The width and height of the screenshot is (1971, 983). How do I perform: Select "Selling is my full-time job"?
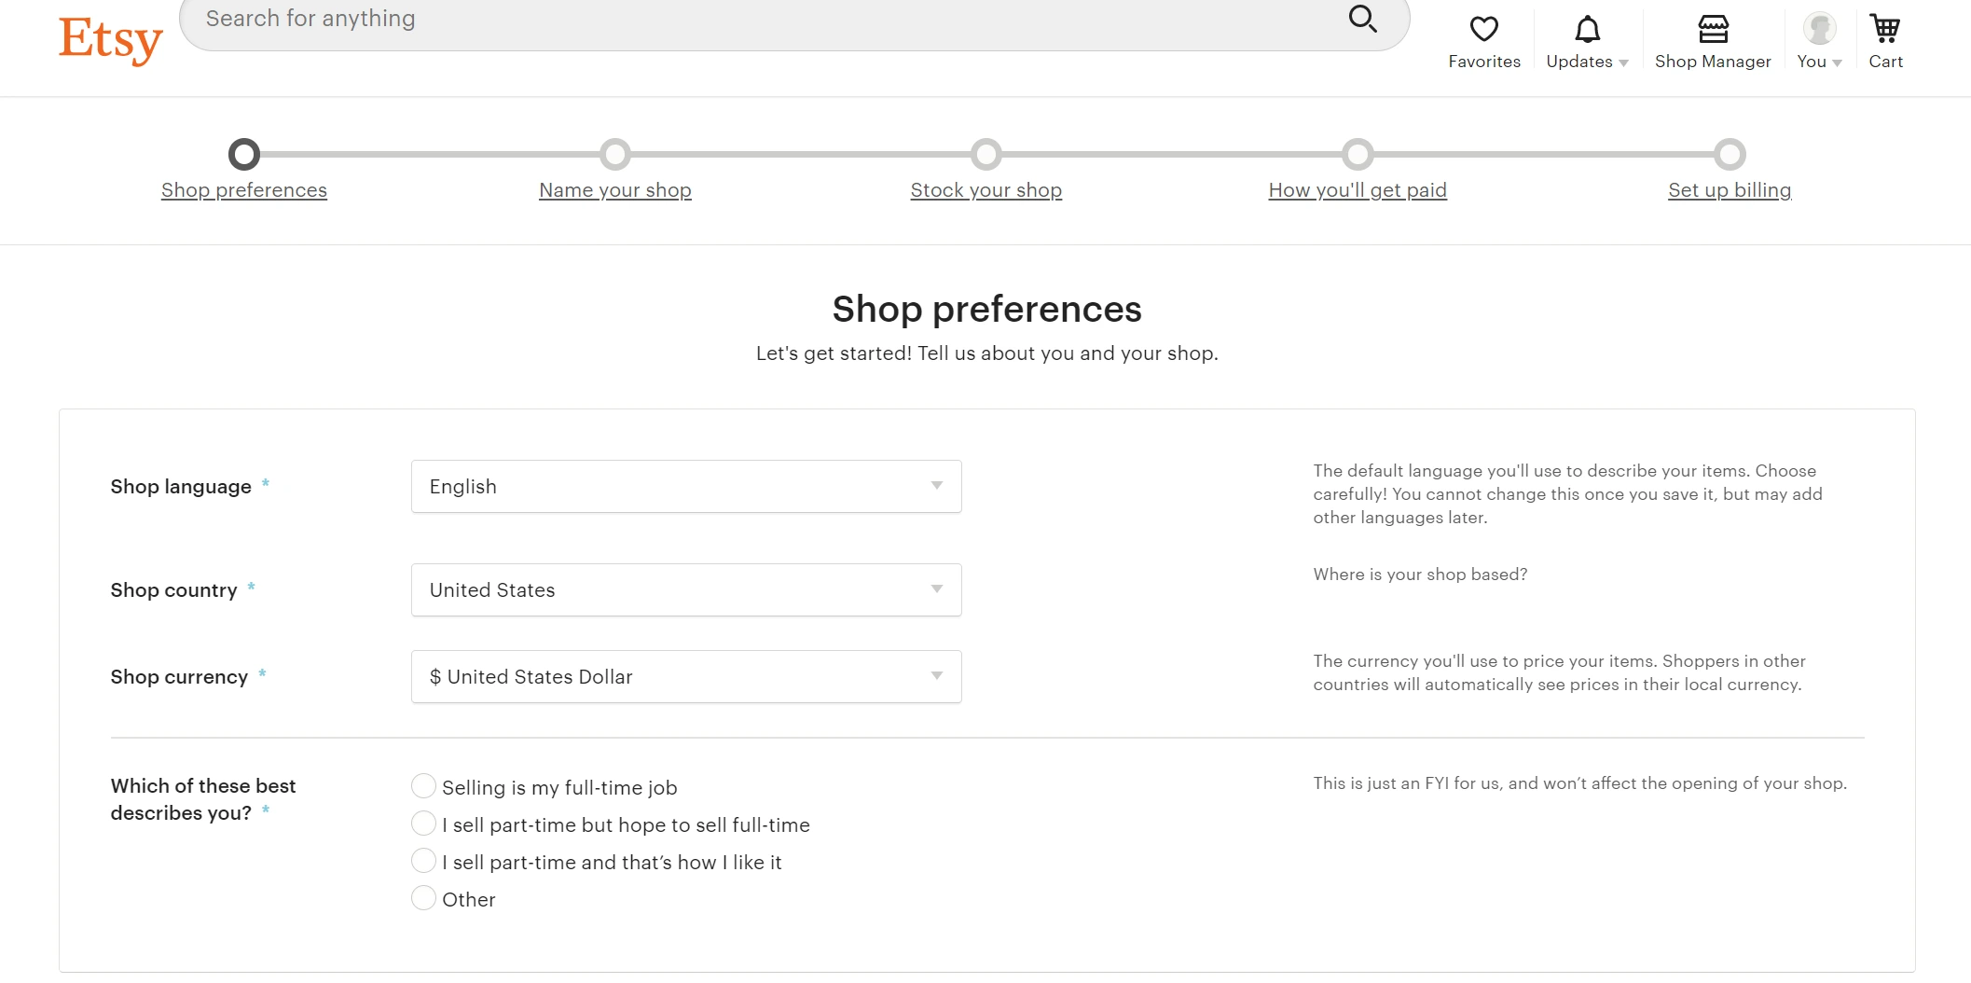pos(423,786)
